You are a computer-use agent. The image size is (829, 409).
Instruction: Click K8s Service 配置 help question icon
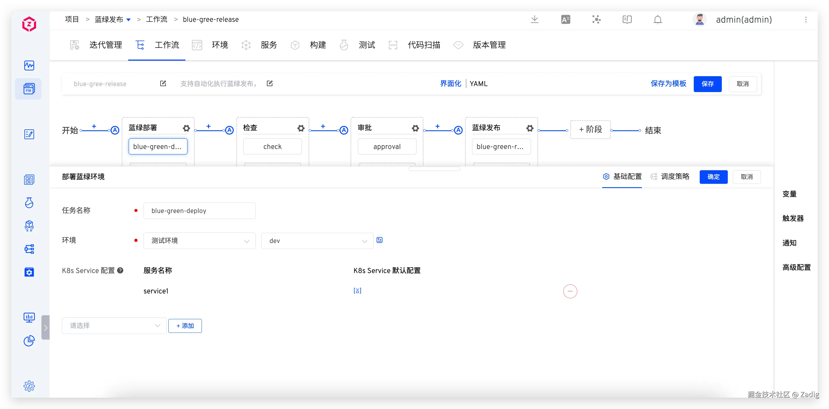pyautogui.click(x=120, y=270)
